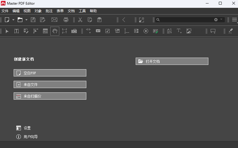Viewport: 238px width, 148px height.
Task: Select the Edit Vector path tool
Action: 36,31
